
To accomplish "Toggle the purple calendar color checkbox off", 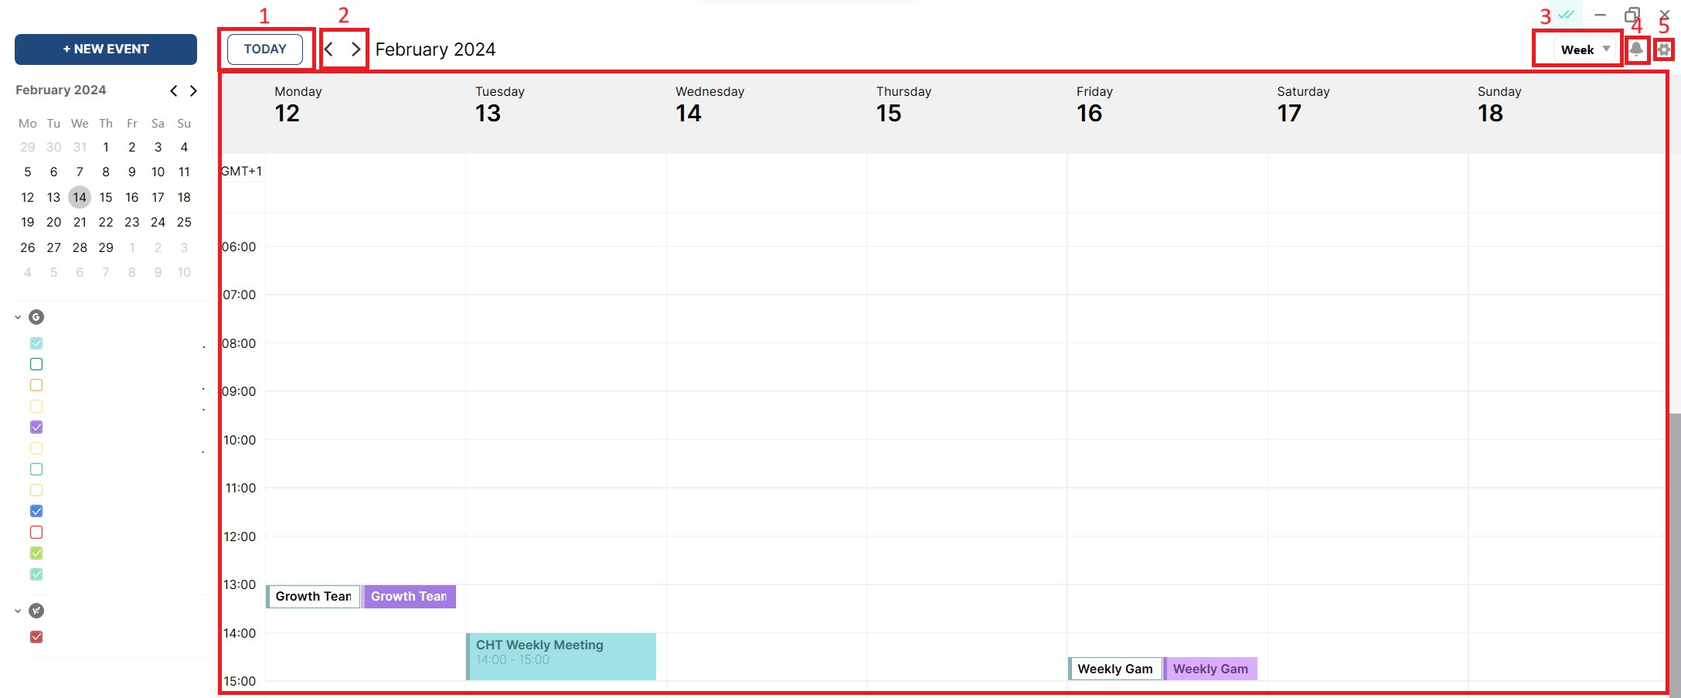I will (36, 427).
